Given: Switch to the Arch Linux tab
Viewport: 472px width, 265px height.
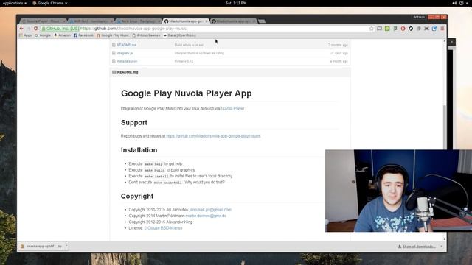Looking at the screenshot, I should coord(138,21).
